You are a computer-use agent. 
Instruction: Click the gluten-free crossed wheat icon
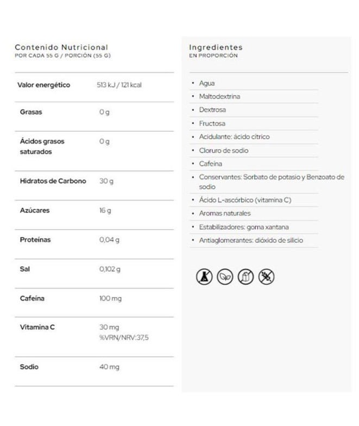tap(266, 276)
